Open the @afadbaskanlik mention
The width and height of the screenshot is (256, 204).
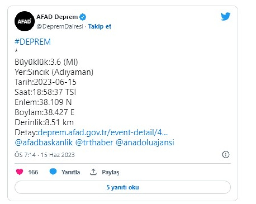44,142
